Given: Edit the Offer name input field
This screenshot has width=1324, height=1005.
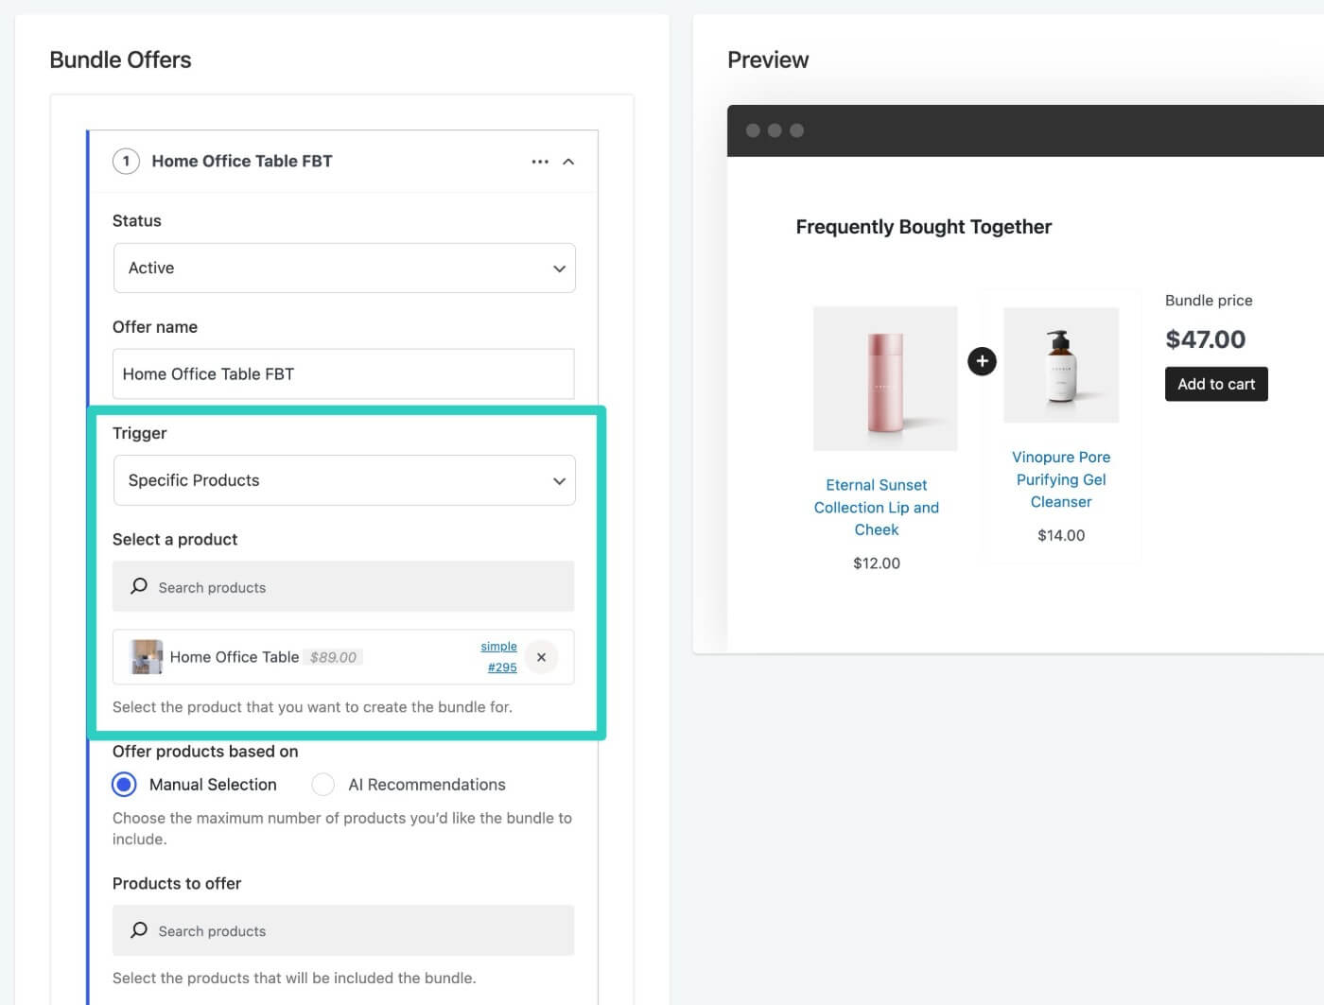Looking at the screenshot, I should click(343, 374).
